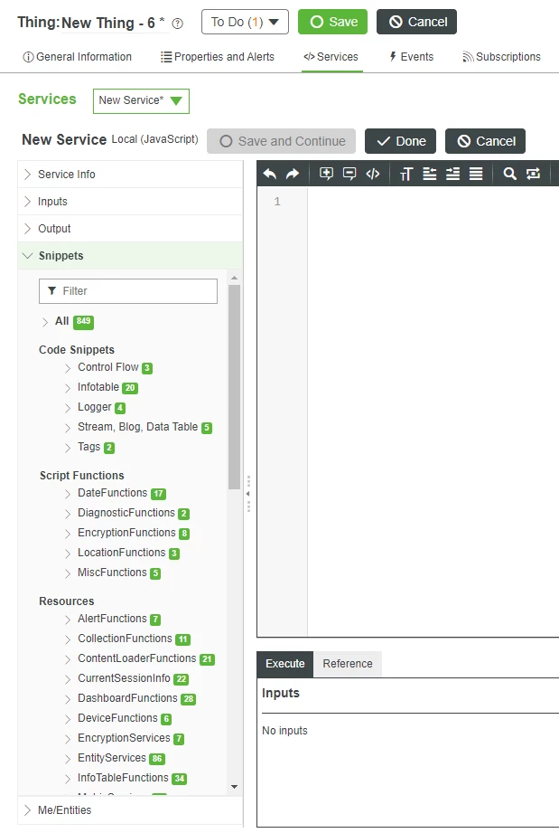Click the snippets Filter input field
The image size is (559, 833).
pyautogui.click(x=128, y=291)
